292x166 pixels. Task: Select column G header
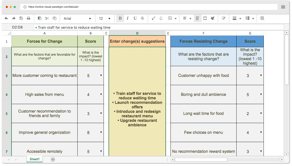pos(250,33)
